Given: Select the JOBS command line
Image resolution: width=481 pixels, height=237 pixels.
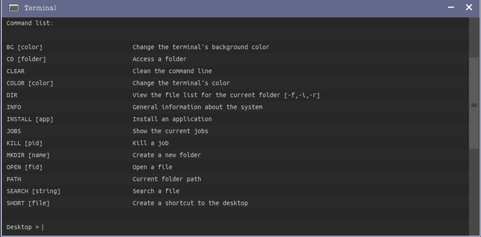Looking at the screenshot, I should pos(235,131).
